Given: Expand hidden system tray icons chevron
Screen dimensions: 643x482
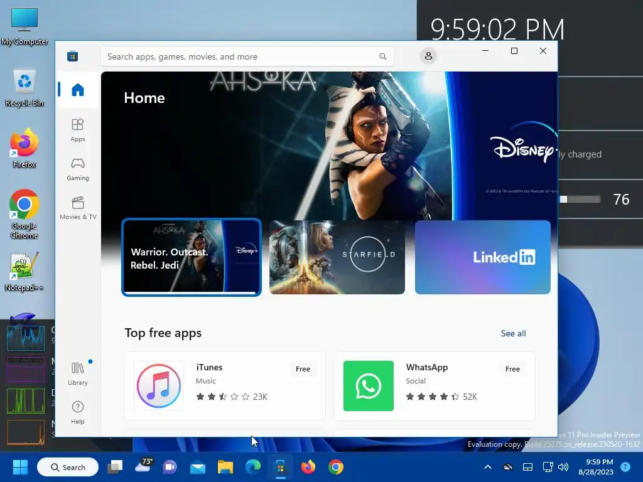Looking at the screenshot, I should click(x=487, y=467).
